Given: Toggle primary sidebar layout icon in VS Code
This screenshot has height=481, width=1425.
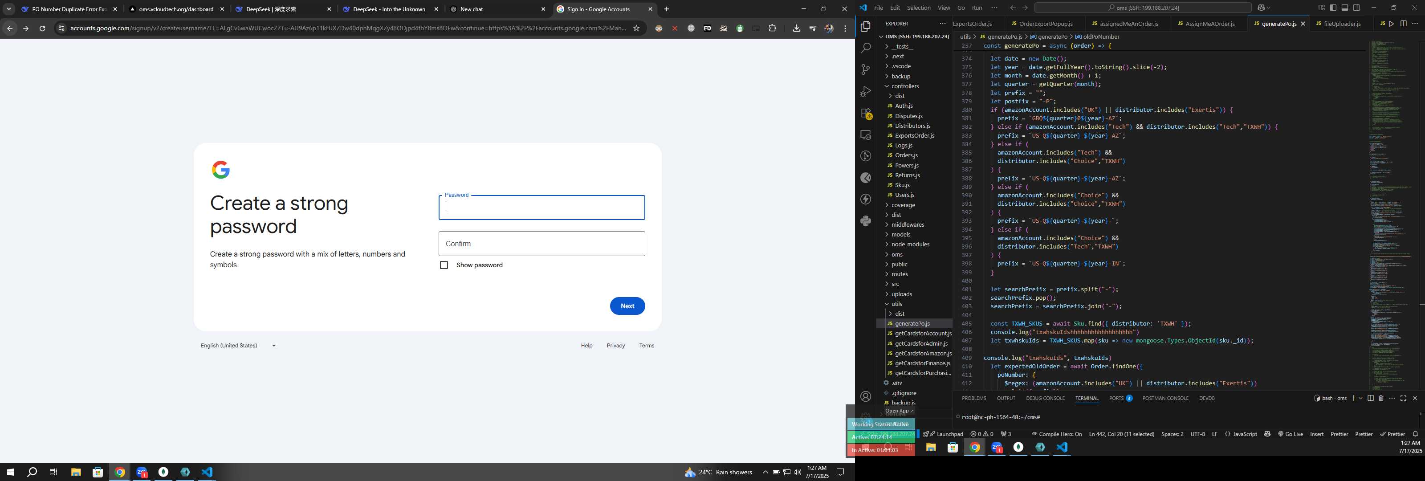Looking at the screenshot, I should (x=1333, y=8).
